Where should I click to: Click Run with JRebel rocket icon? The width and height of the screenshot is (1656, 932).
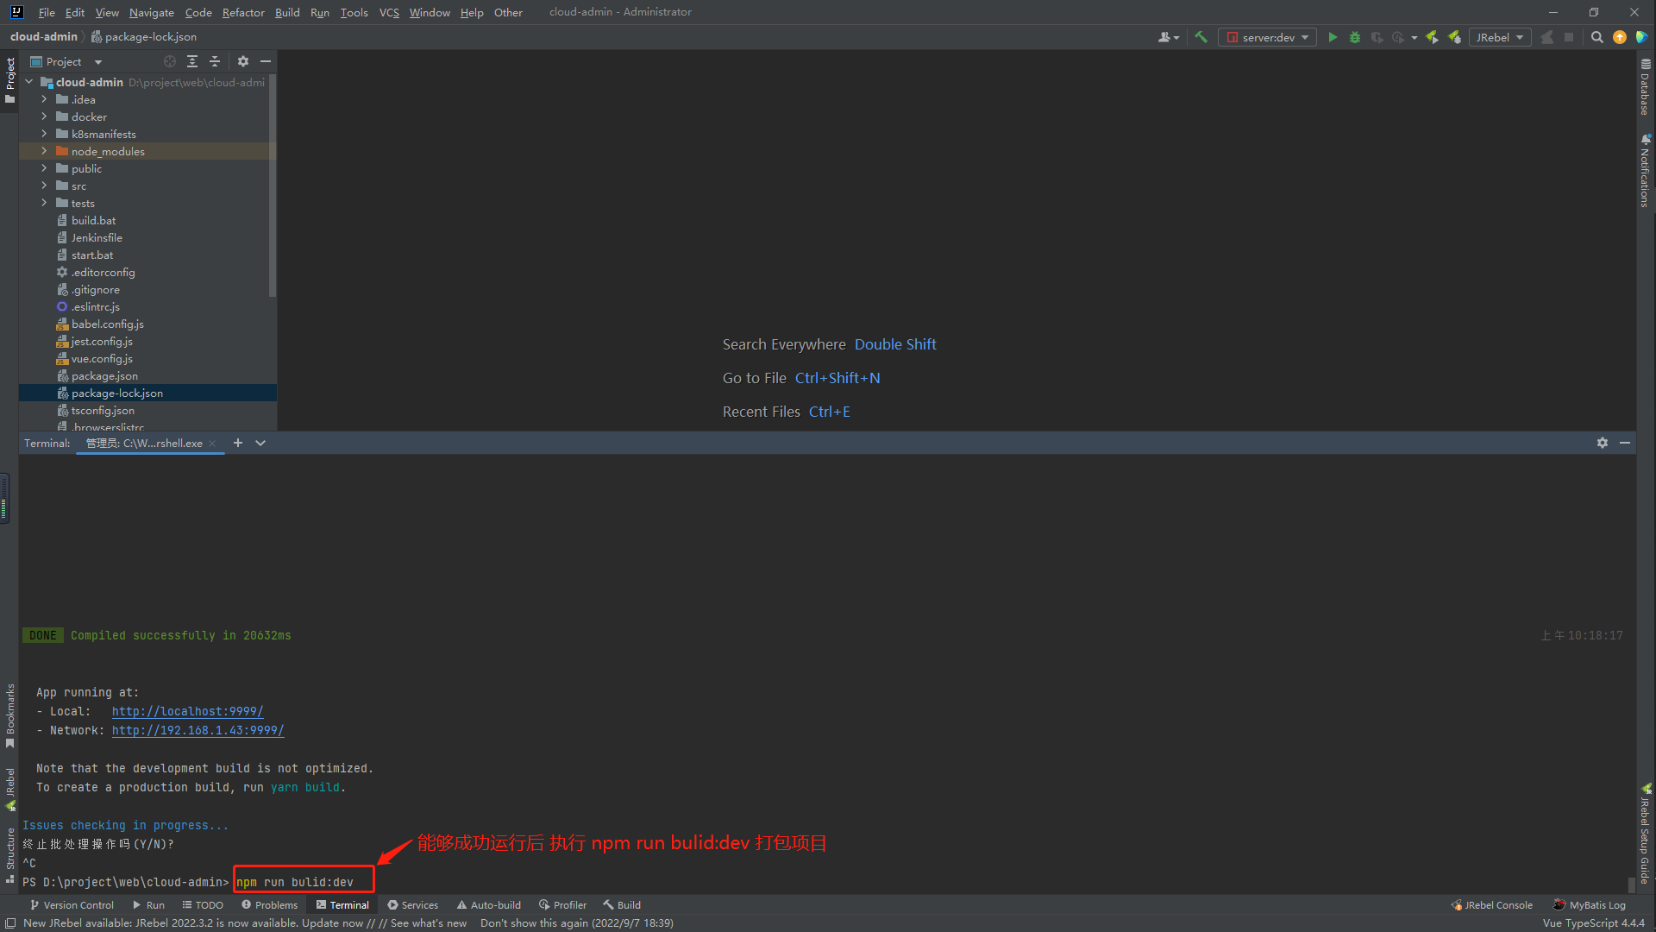click(1432, 37)
